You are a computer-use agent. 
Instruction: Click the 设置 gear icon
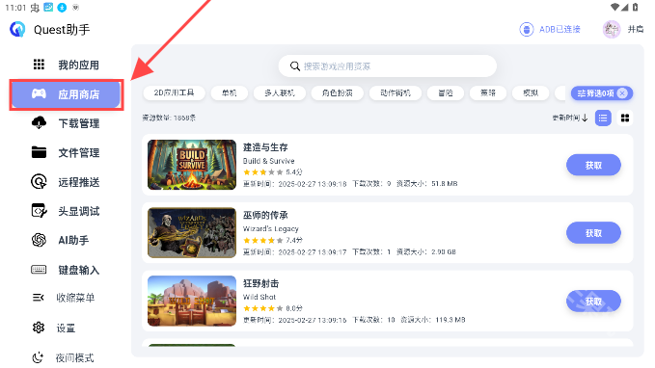pyautogui.click(x=39, y=328)
